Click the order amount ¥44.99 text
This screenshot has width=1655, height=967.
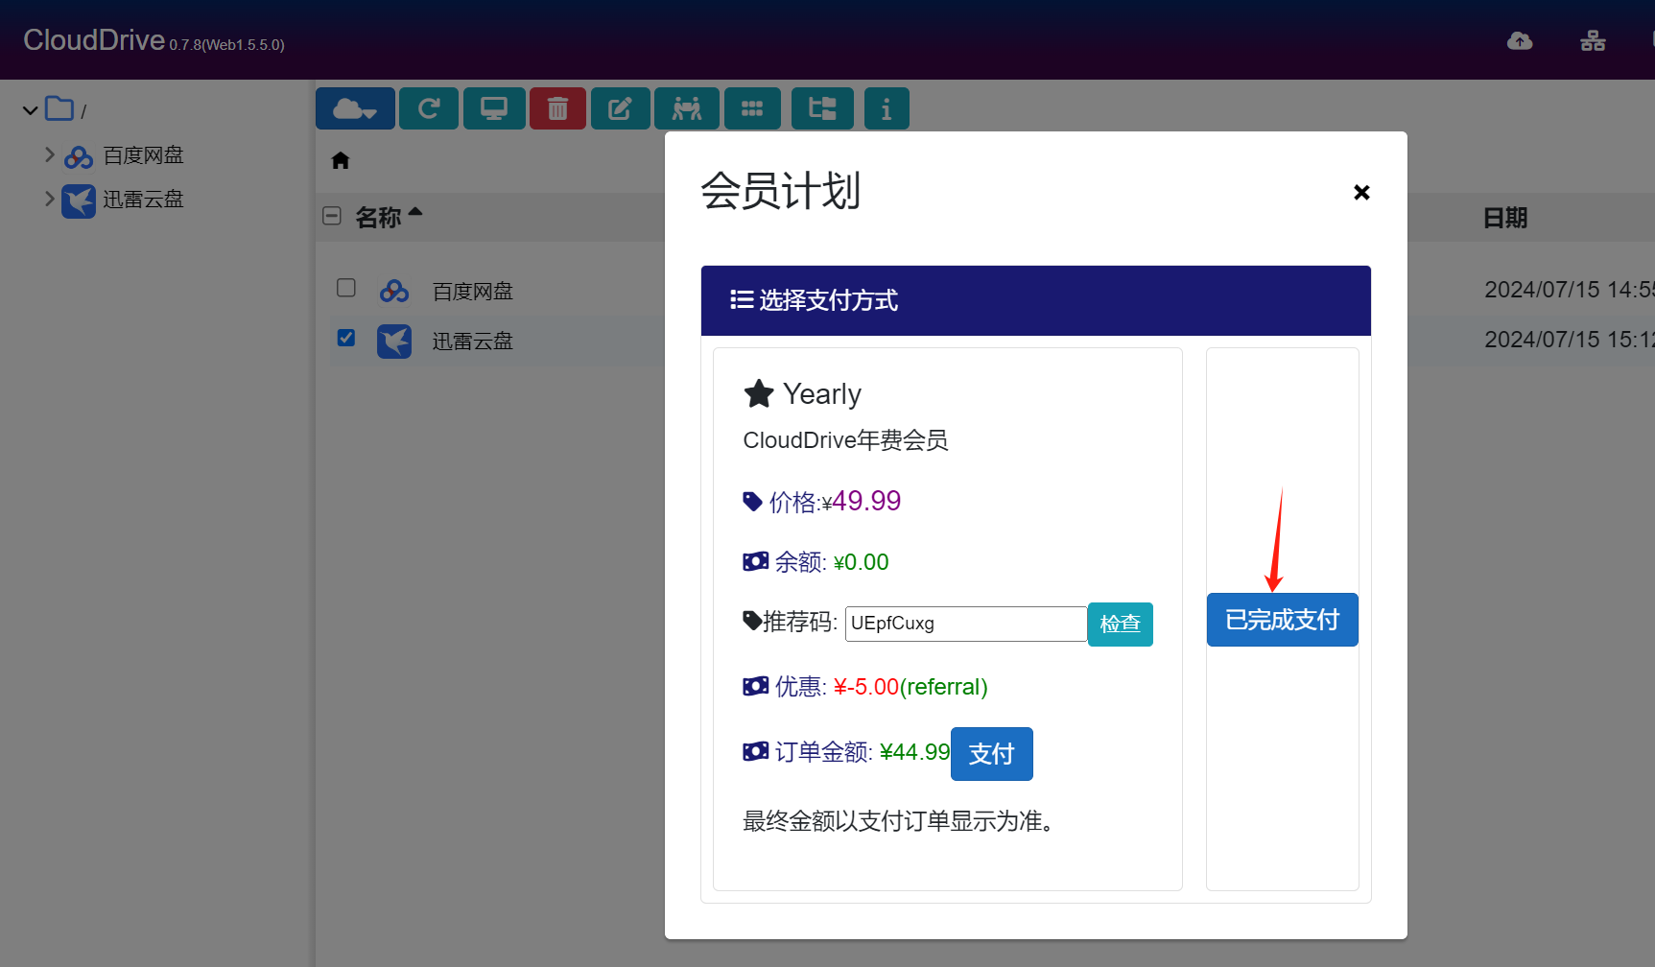914,752
